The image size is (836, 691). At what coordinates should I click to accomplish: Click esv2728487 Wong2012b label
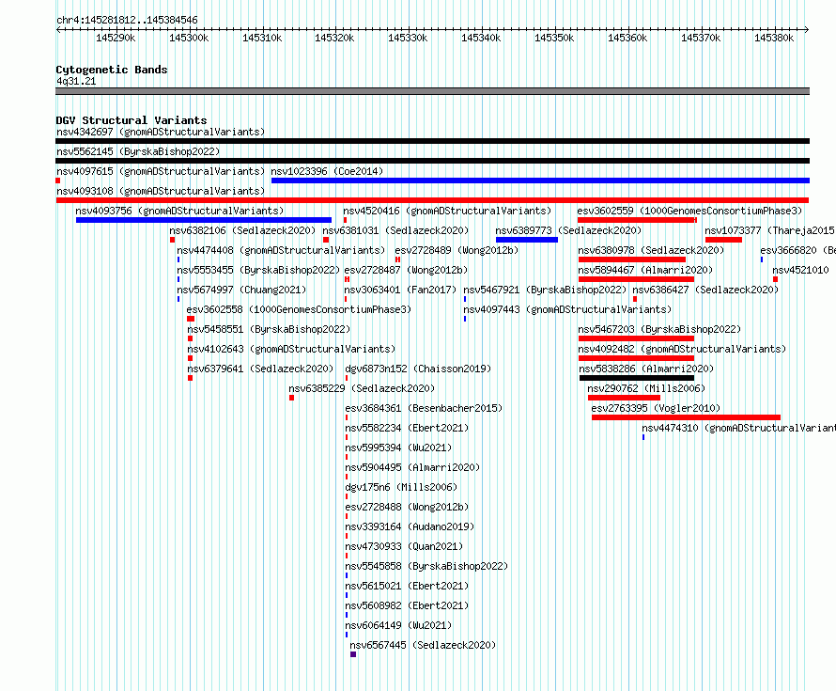pyautogui.click(x=406, y=270)
